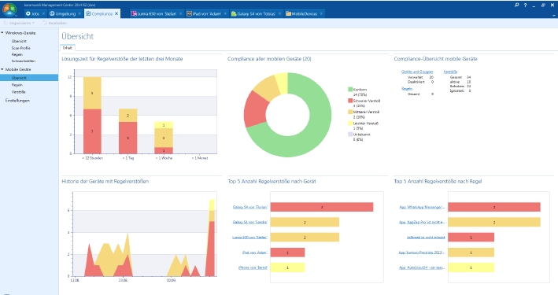The width and height of the screenshot is (558, 295).
Task: Collapse the Mobile Geräte tree node
Action: (2, 69)
